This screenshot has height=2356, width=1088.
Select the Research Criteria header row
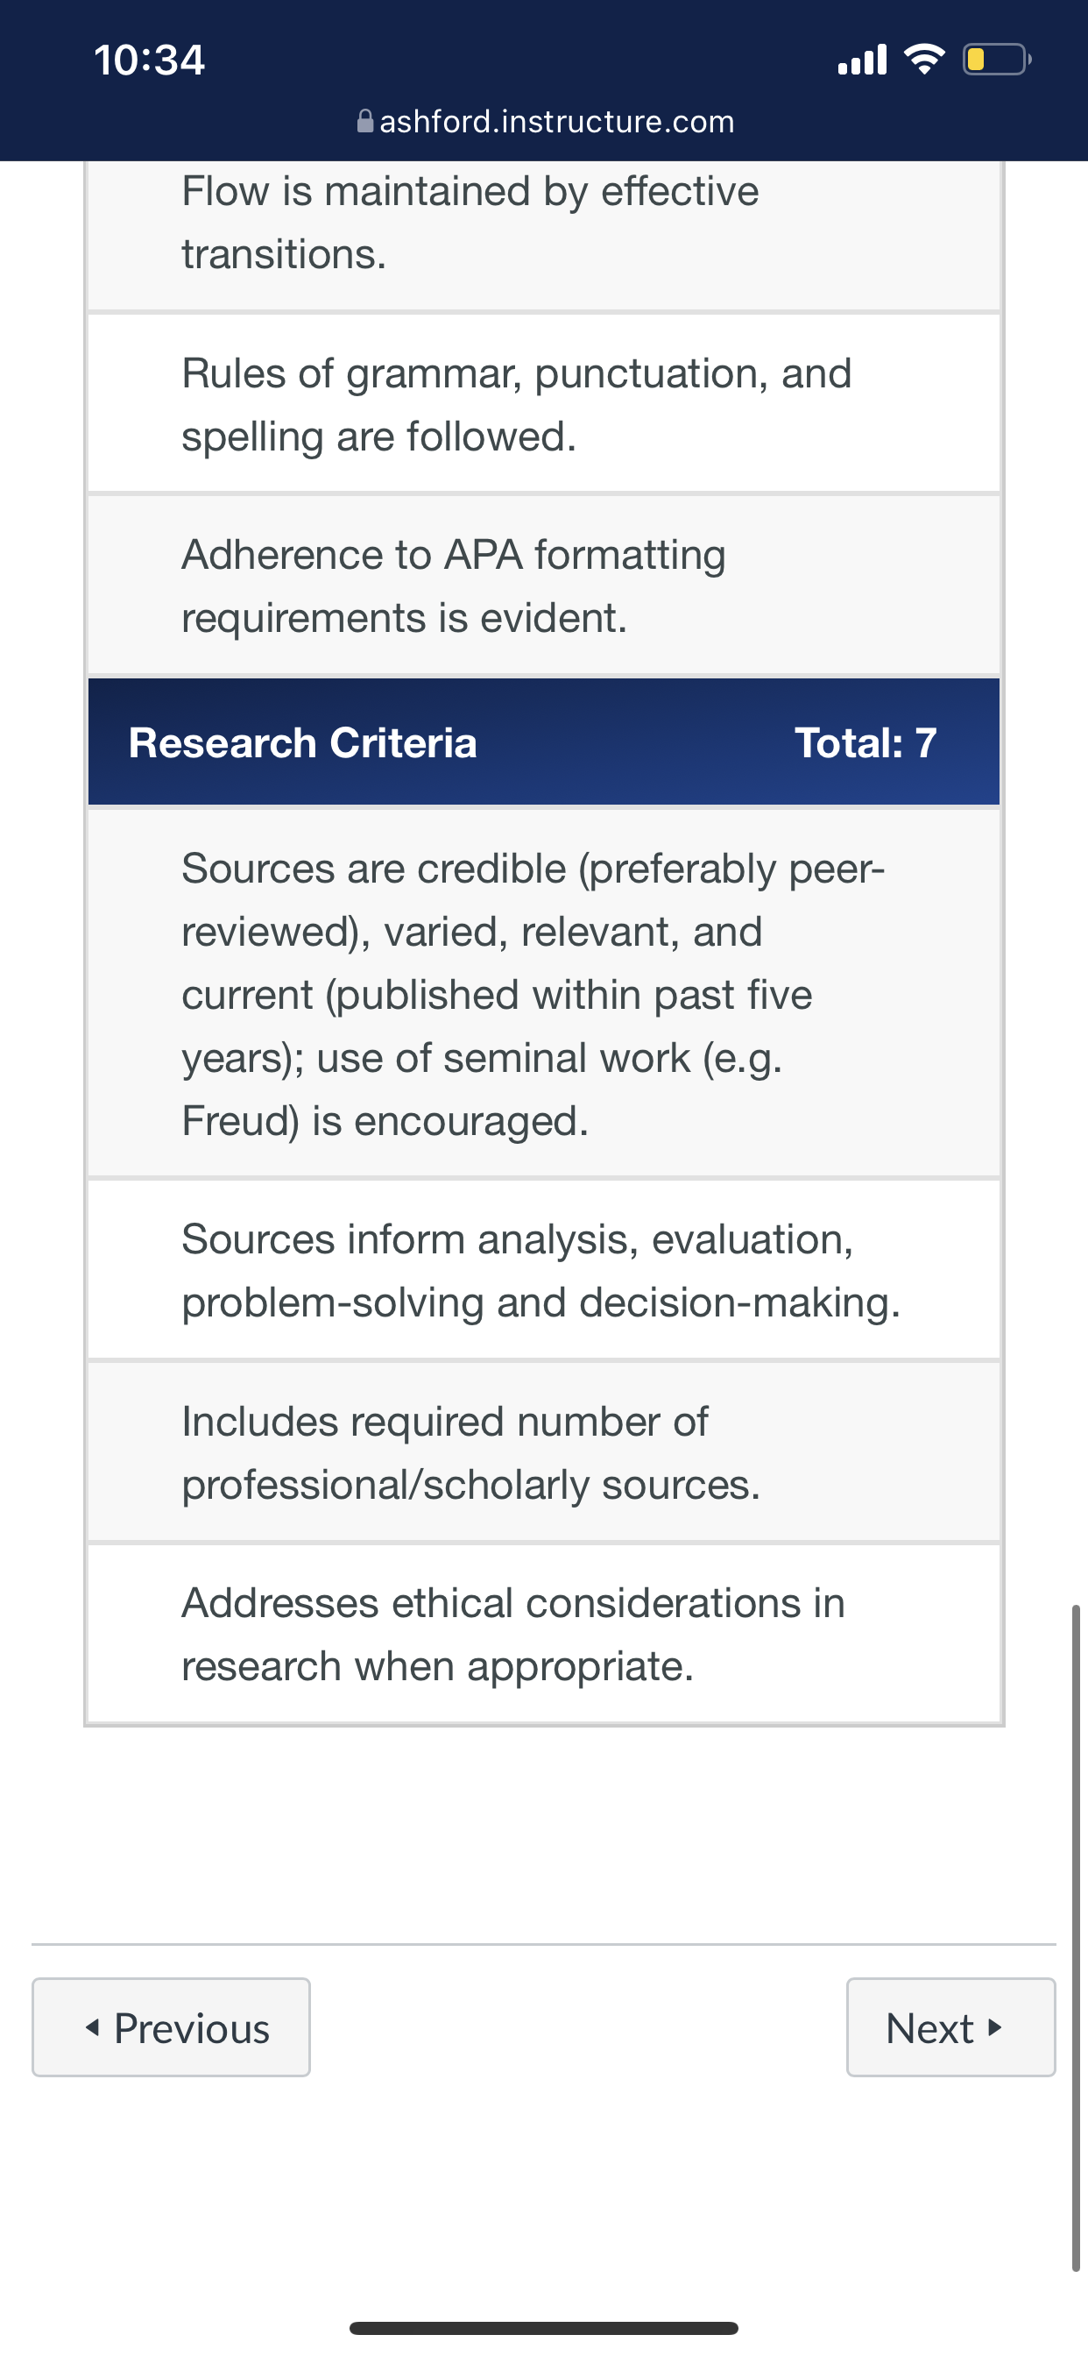544,742
